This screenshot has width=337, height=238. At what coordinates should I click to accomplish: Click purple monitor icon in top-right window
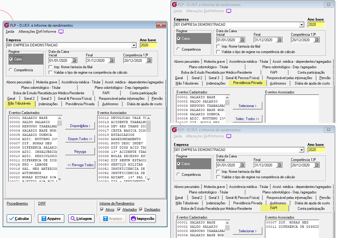coord(229,11)
